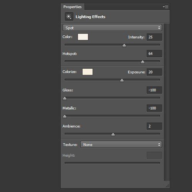Click the Gloss value field
Viewport: 192px width, 192px height.
[154, 90]
